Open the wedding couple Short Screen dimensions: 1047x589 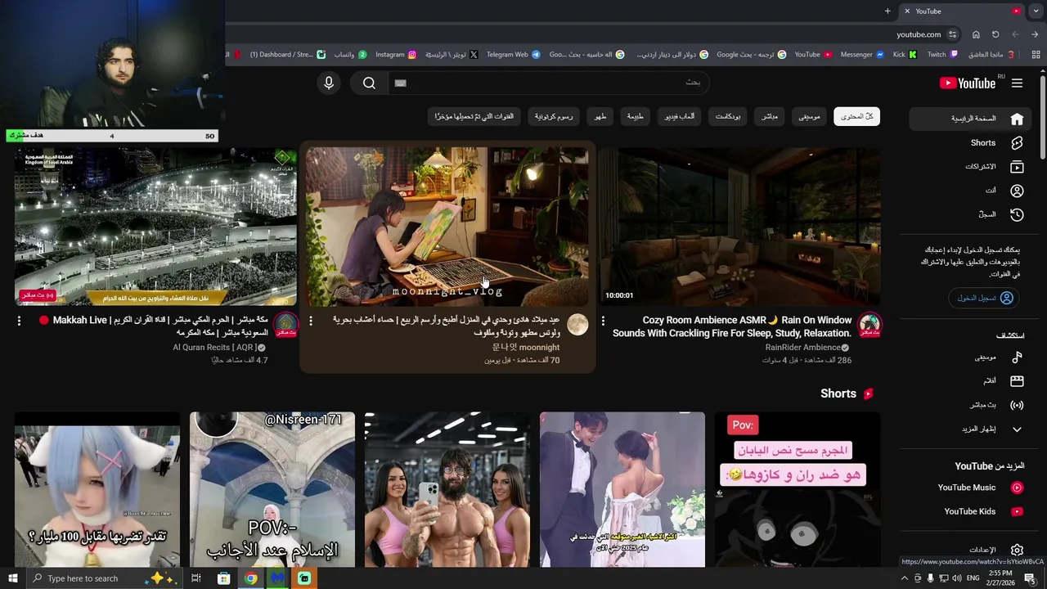pos(622,489)
